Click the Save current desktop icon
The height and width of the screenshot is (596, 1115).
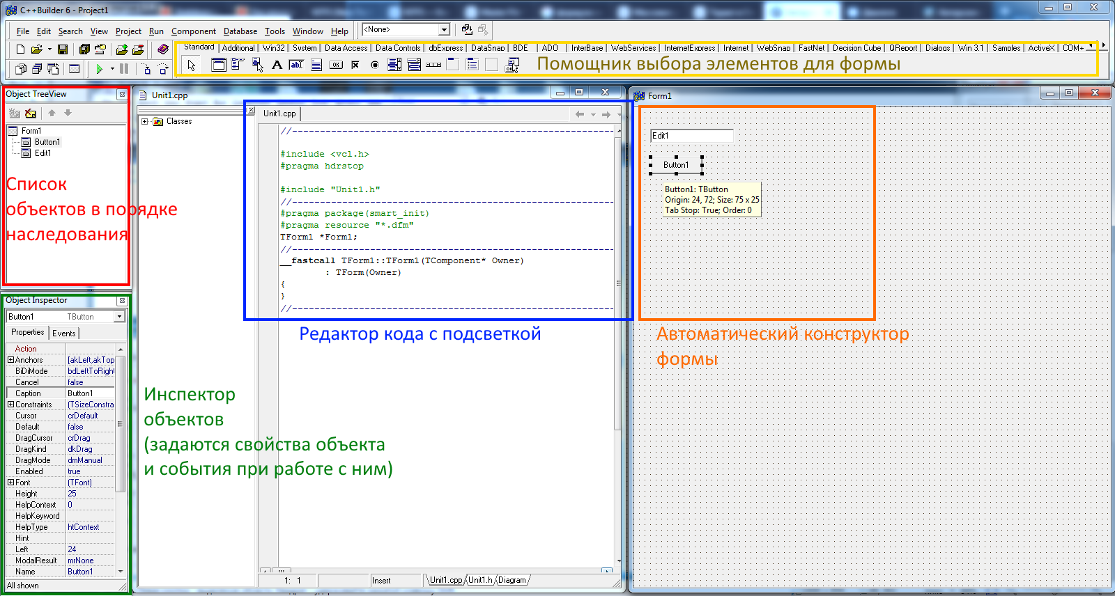tap(467, 29)
